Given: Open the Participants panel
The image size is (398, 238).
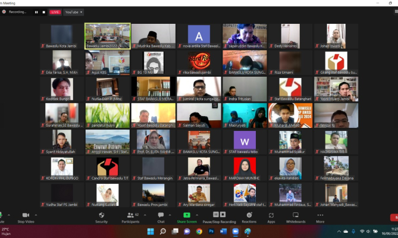Looking at the screenshot, I should point(130,215).
